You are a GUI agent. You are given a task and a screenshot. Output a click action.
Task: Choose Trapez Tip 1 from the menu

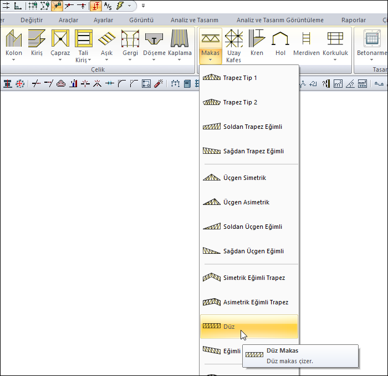click(240, 78)
